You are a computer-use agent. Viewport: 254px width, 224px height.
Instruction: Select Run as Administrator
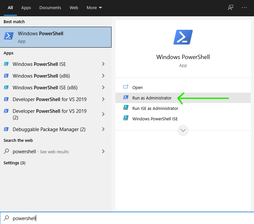[x=183, y=98]
